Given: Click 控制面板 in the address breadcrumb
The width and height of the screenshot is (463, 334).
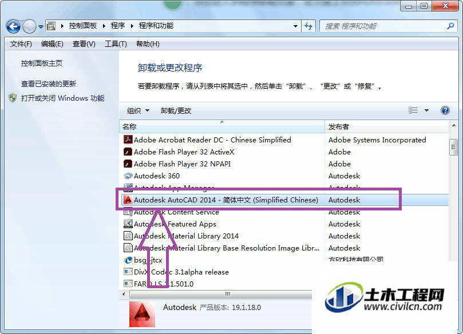Looking at the screenshot, I should point(83,26).
